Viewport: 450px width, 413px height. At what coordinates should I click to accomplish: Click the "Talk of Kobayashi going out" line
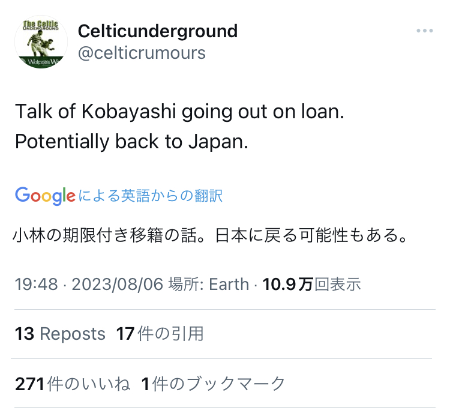pos(179,112)
